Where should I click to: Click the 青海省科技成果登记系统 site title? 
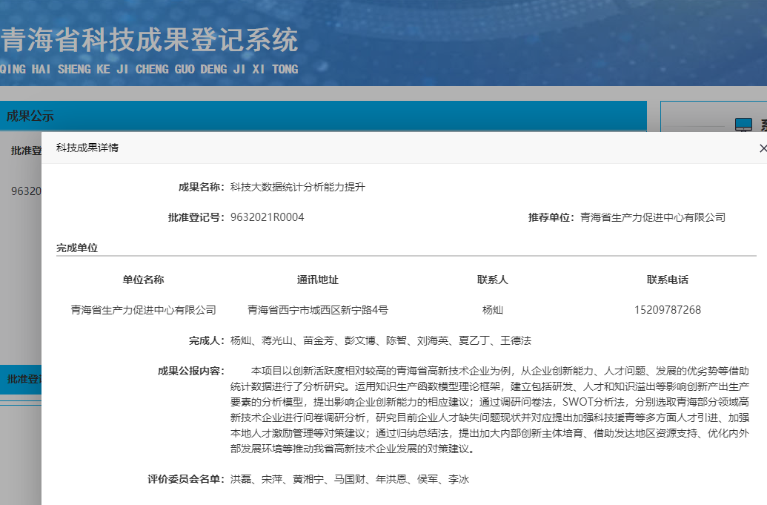point(149,41)
